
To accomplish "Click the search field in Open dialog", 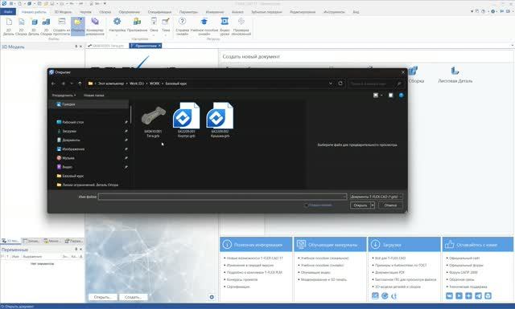I will (x=376, y=83).
